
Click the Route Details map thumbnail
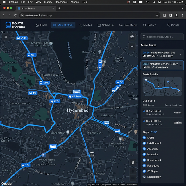tap(162, 87)
